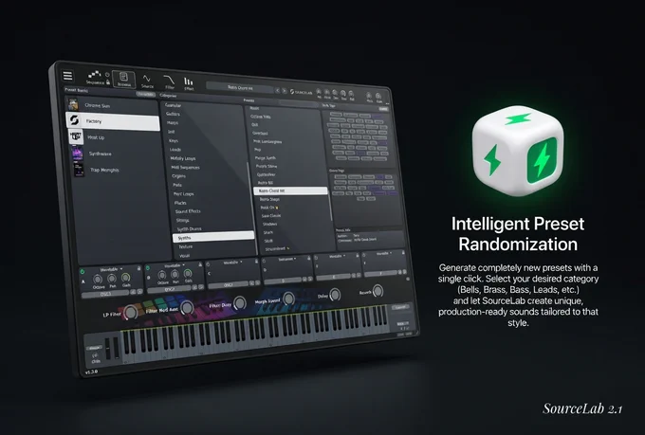Open the Effect tab with bars icon

point(189,83)
